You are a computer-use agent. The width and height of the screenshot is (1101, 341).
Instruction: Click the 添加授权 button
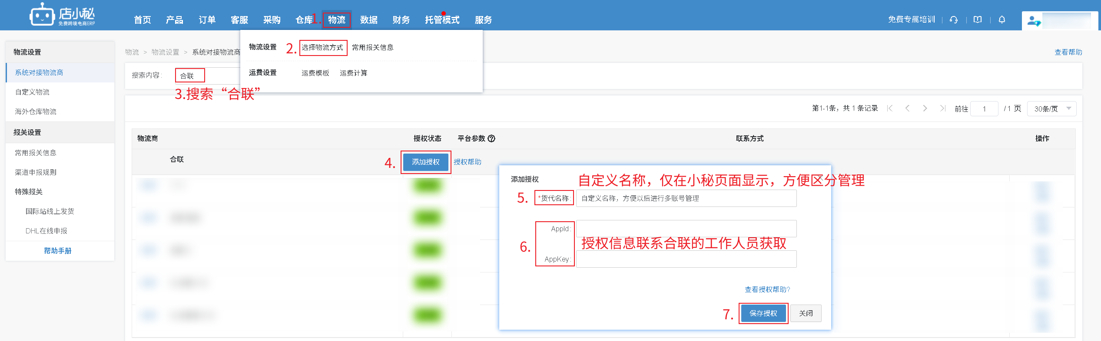(426, 162)
